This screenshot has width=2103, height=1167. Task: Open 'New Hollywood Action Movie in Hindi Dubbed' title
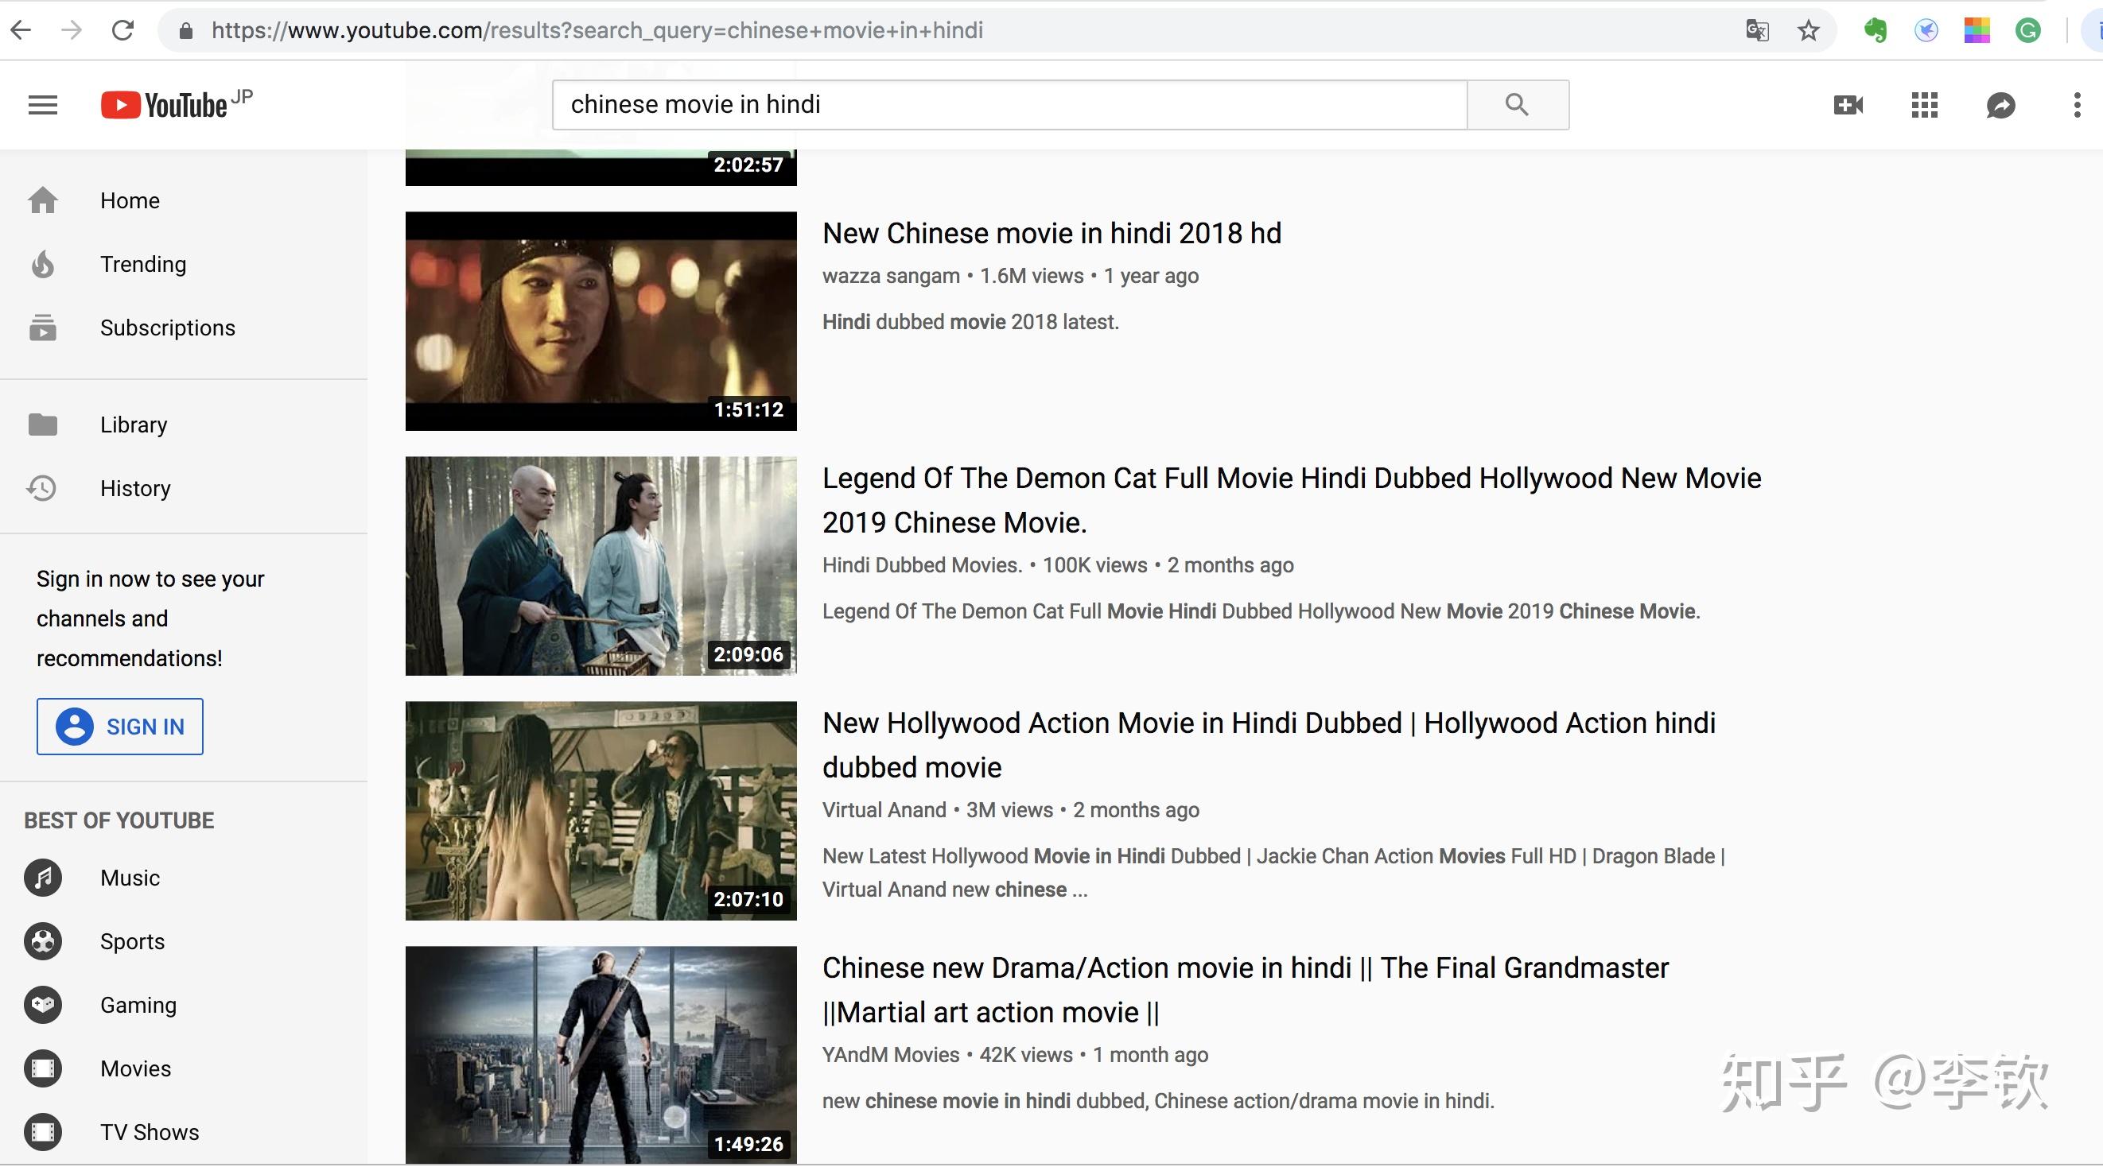coord(1269,745)
